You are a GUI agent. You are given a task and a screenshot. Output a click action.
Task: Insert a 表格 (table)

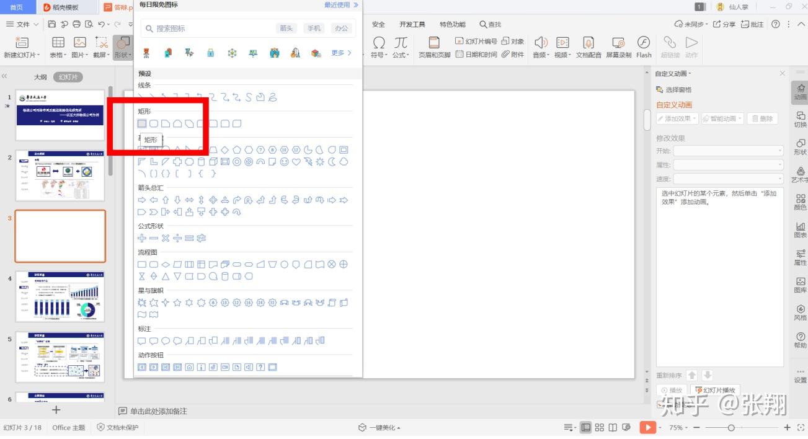pyautogui.click(x=58, y=48)
